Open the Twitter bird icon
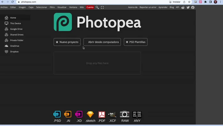This screenshot has height=126, width=223. coord(188,7)
